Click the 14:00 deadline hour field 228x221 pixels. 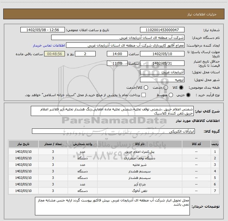coord(117,54)
